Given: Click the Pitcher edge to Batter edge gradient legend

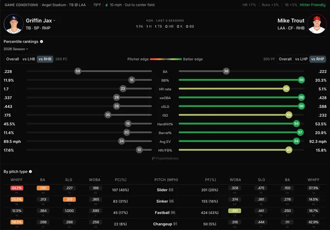Looking at the screenshot, I should [x=166, y=59].
